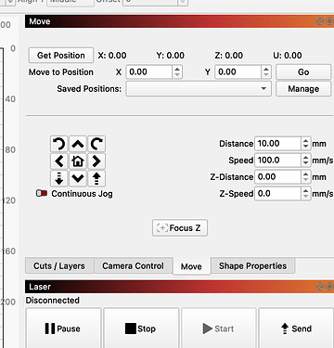Screen dimensions: 334x348
Task: Jog the laser head down arrow
Action: click(78, 178)
